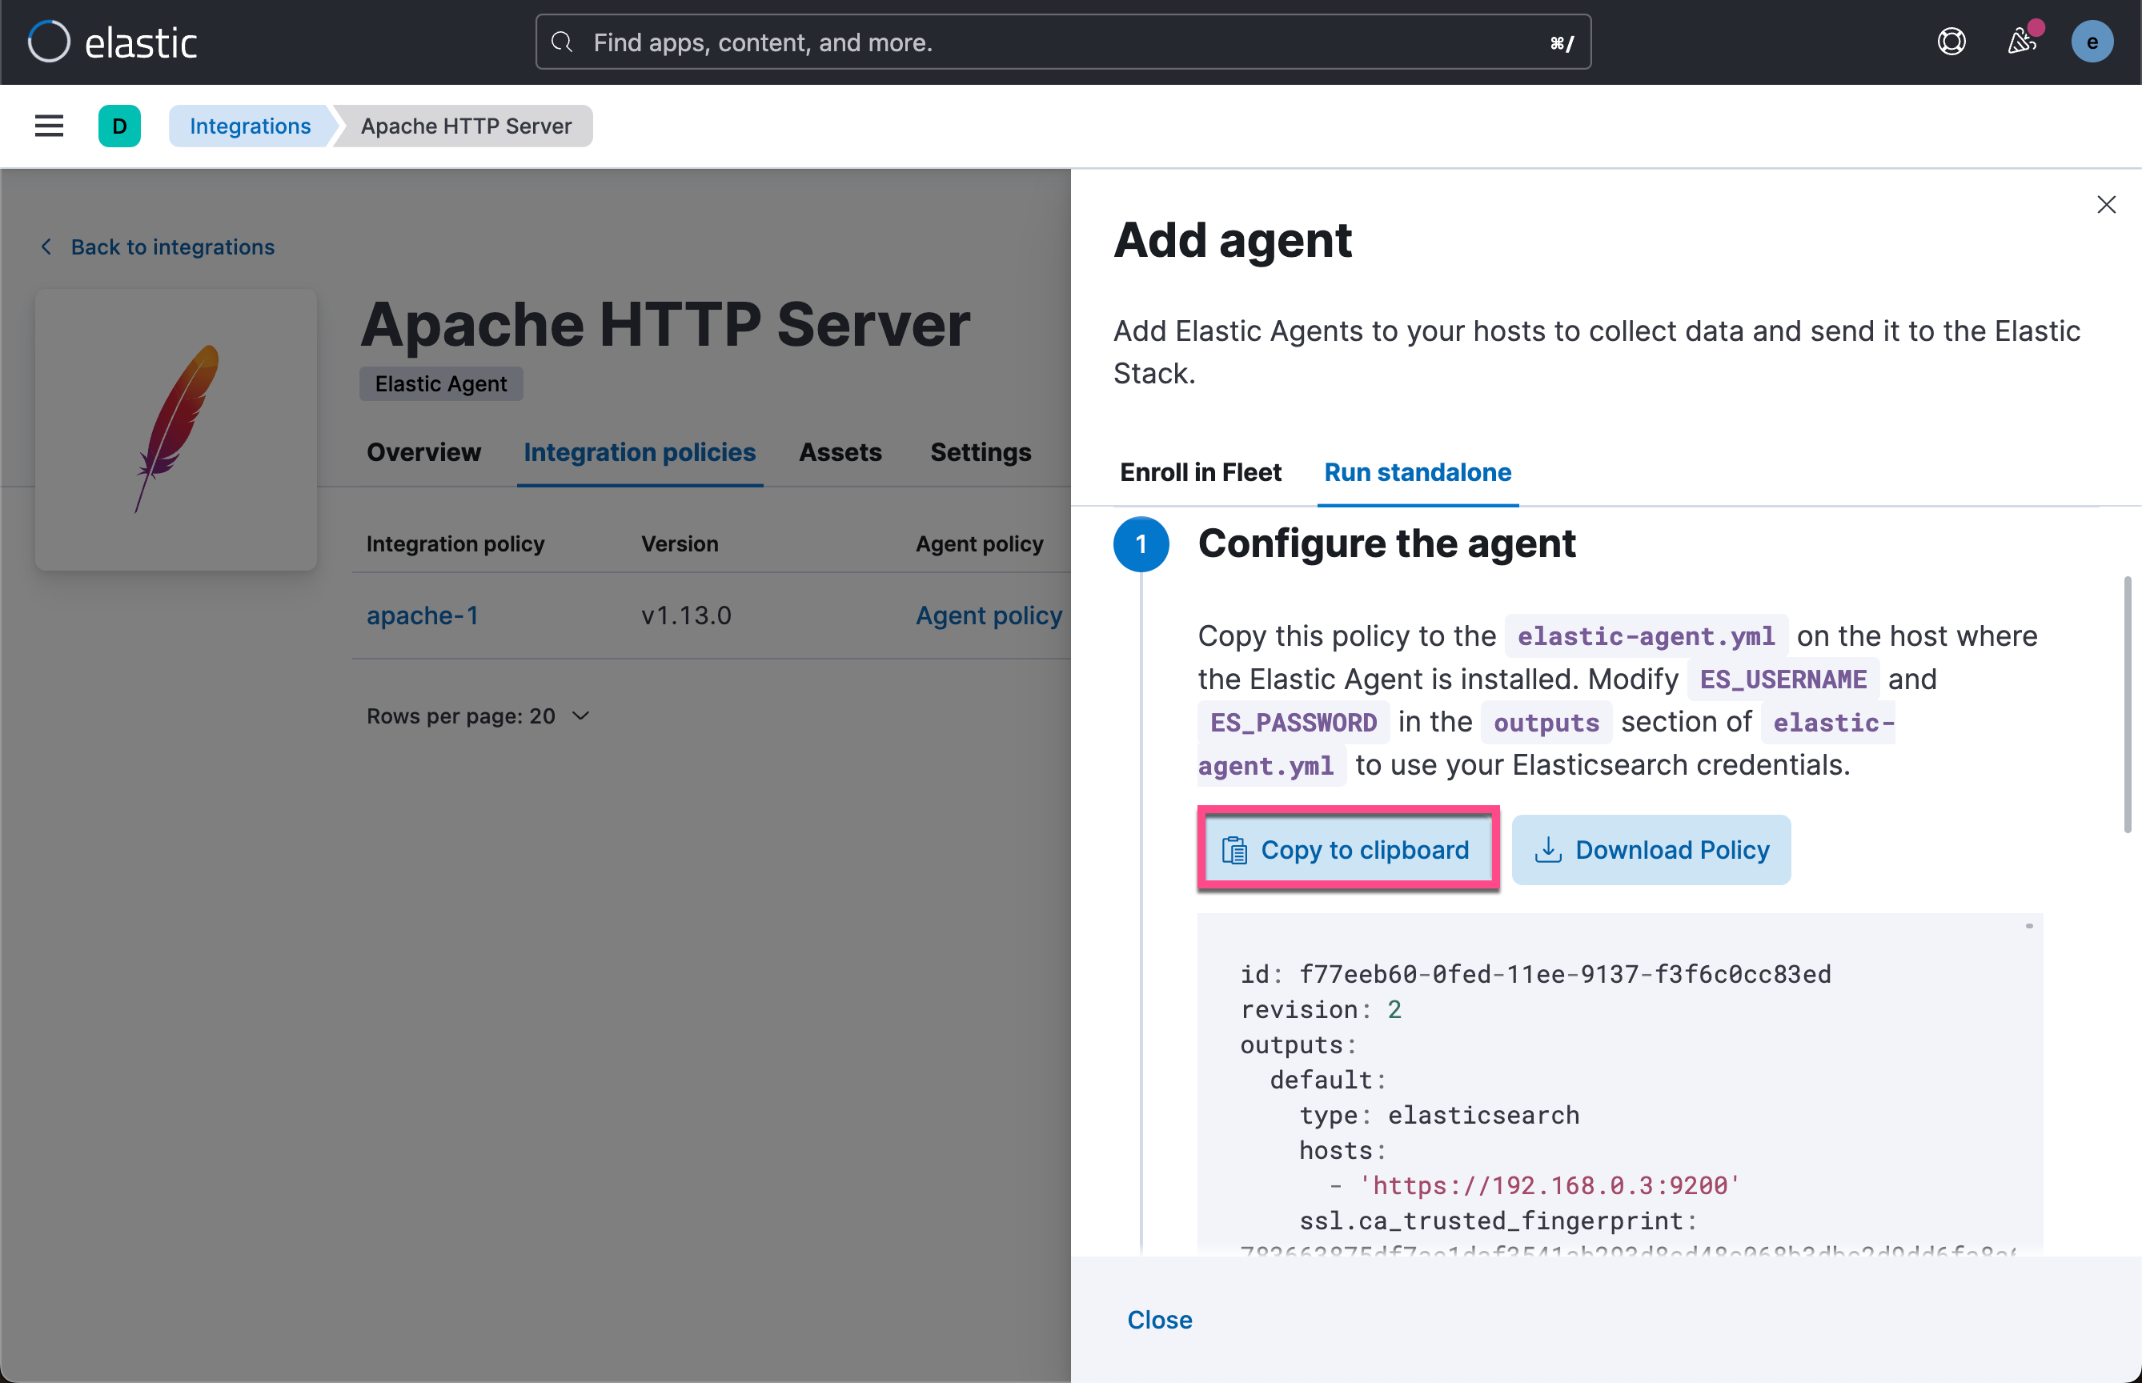The width and height of the screenshot is (2142, 1383).
Task: Go Back to integrations link
Action: tap(171, 247)
